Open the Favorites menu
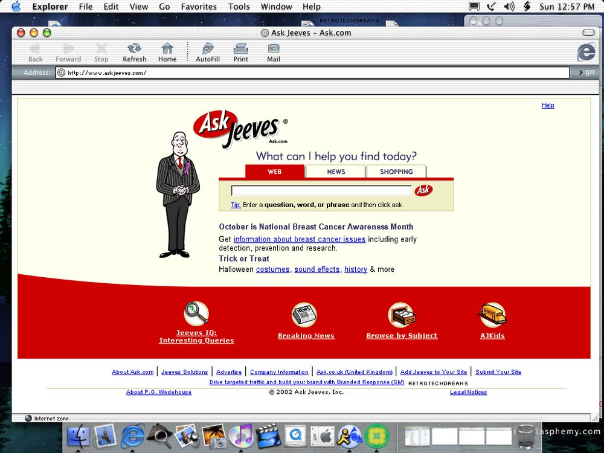Viewport: 604px width, 453px height. [x=199, y=7]
